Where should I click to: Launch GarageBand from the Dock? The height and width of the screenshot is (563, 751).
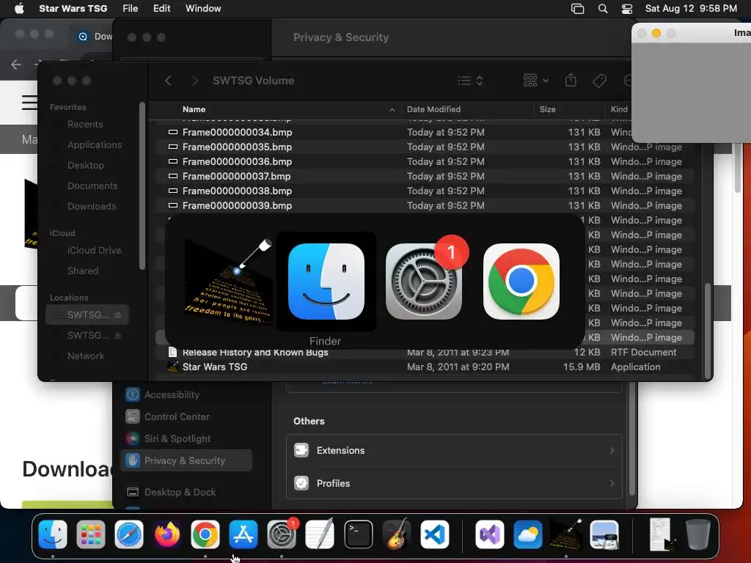point(396,534)
